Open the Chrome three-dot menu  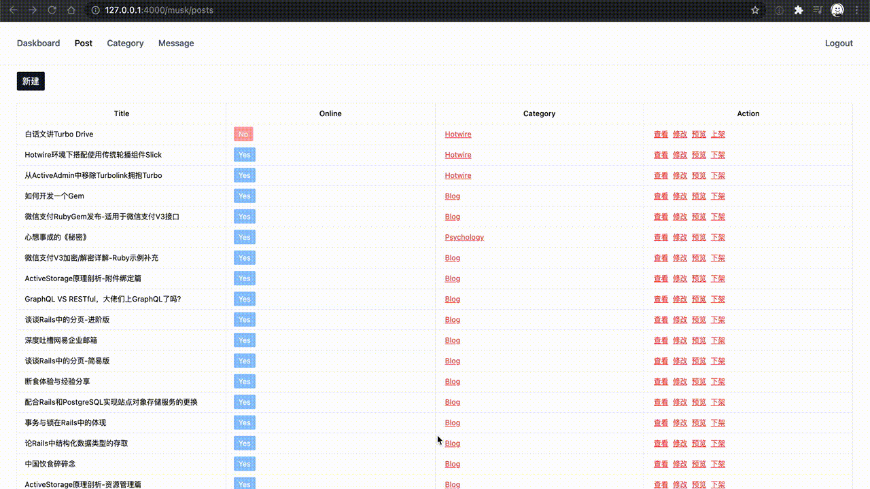[858, 10]
